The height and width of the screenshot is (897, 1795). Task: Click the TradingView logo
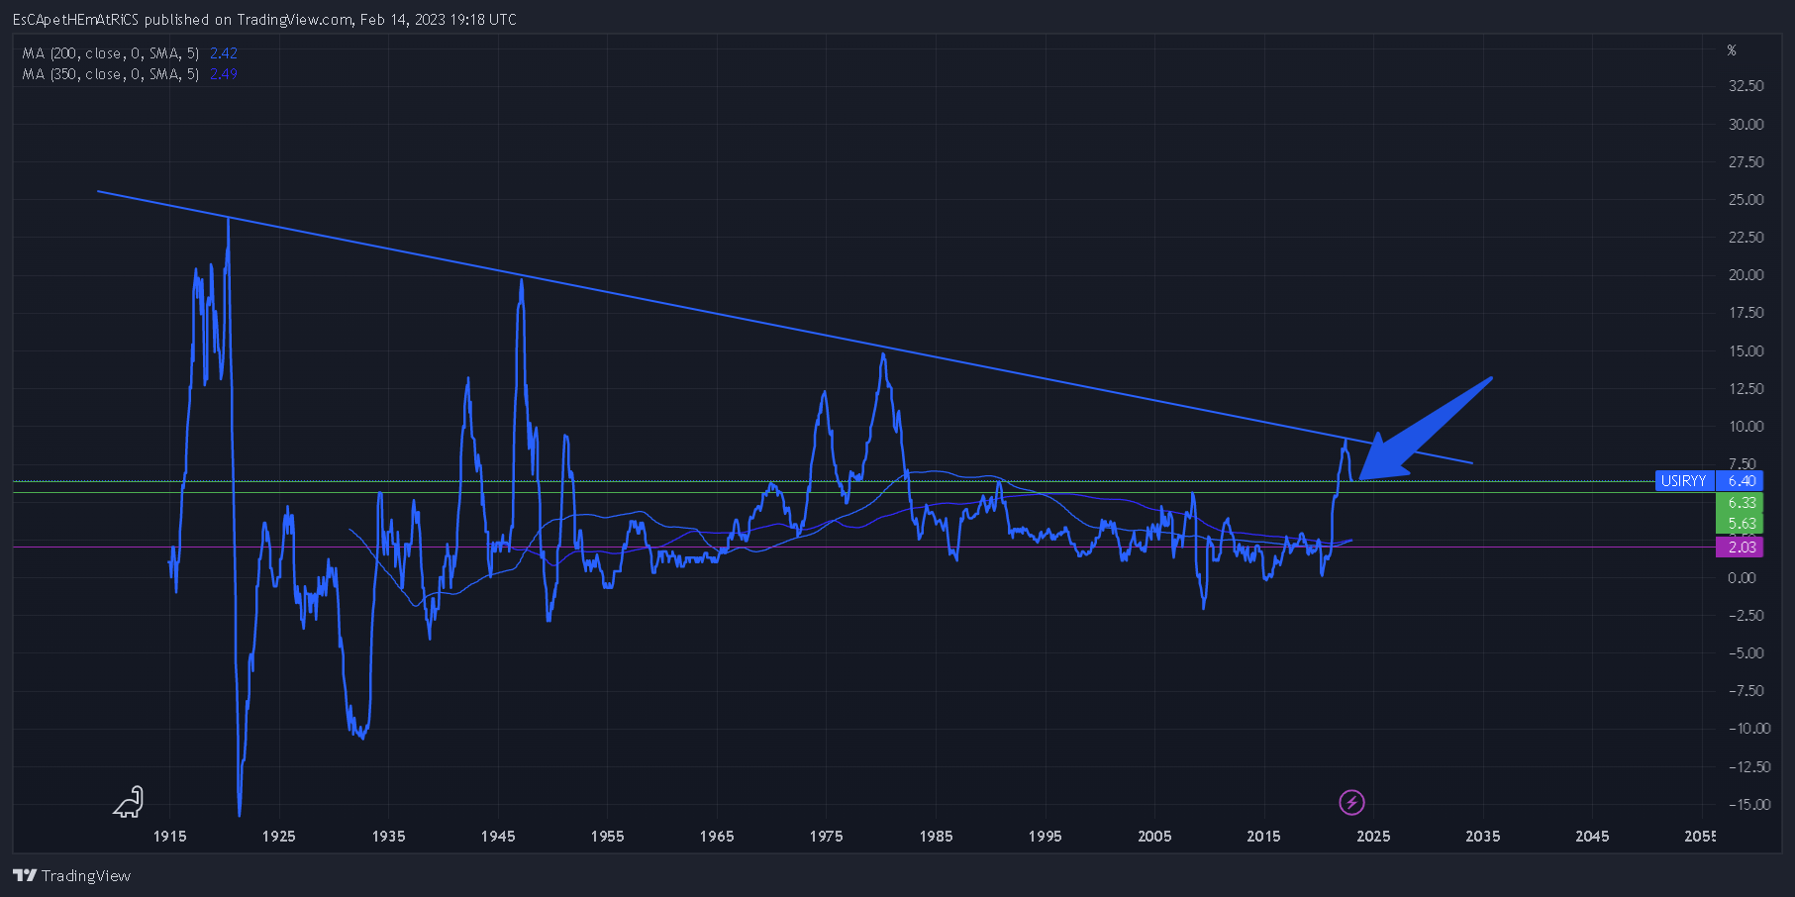tap(72, 875)
